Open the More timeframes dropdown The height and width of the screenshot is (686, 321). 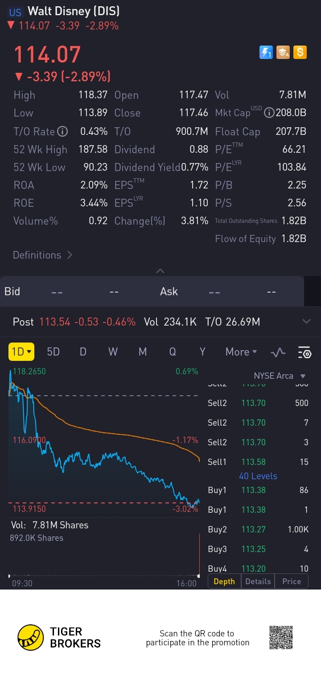click(x=241, y=352)
